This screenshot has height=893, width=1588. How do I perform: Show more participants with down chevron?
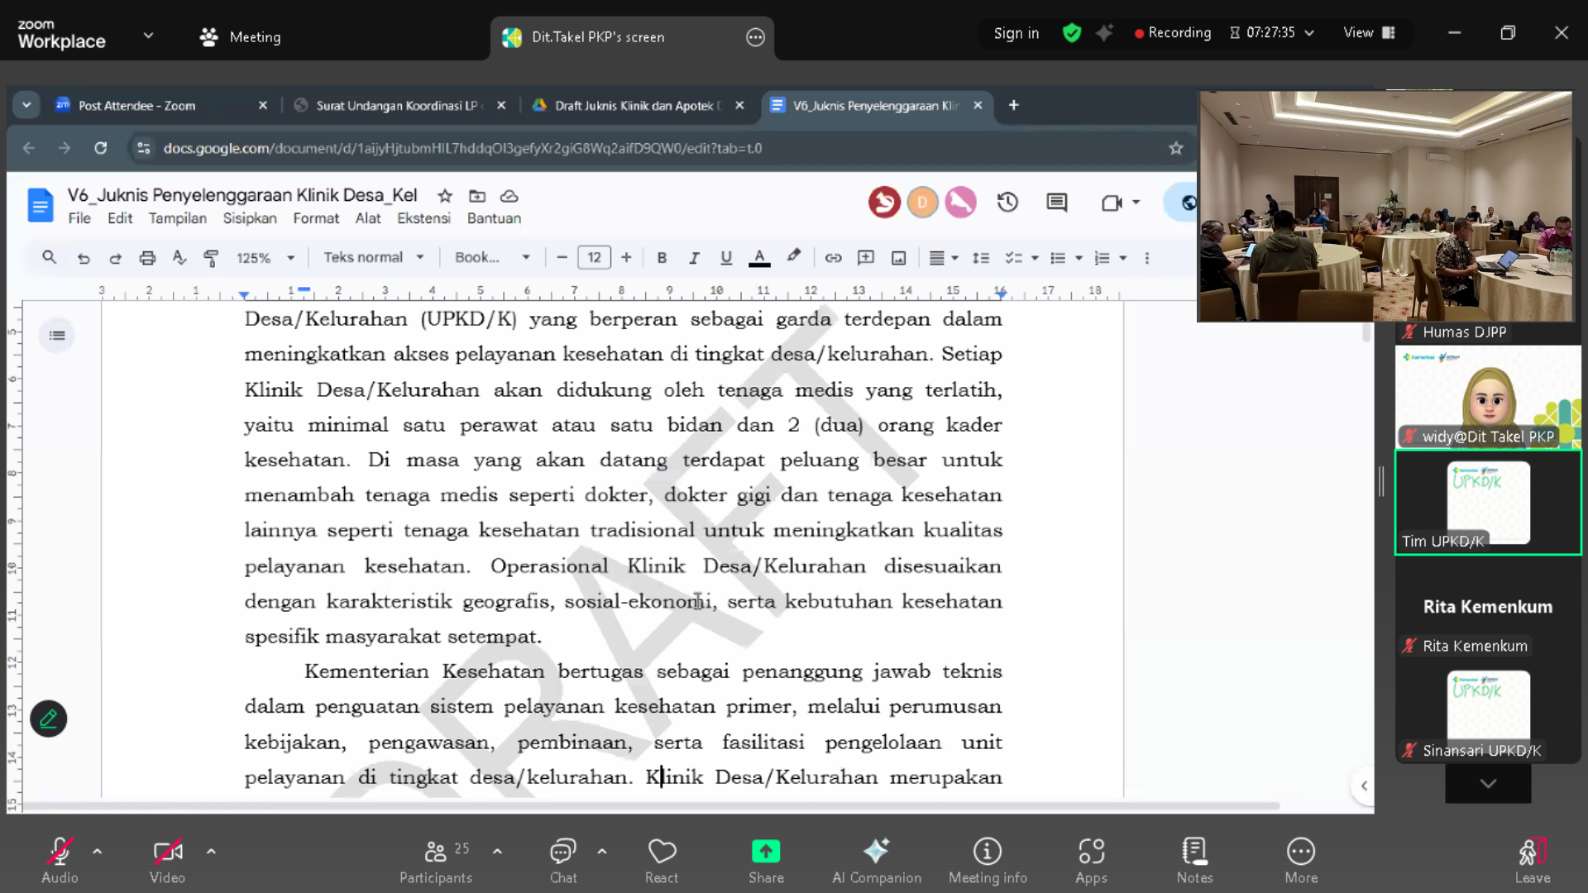tap(1488, 783)
